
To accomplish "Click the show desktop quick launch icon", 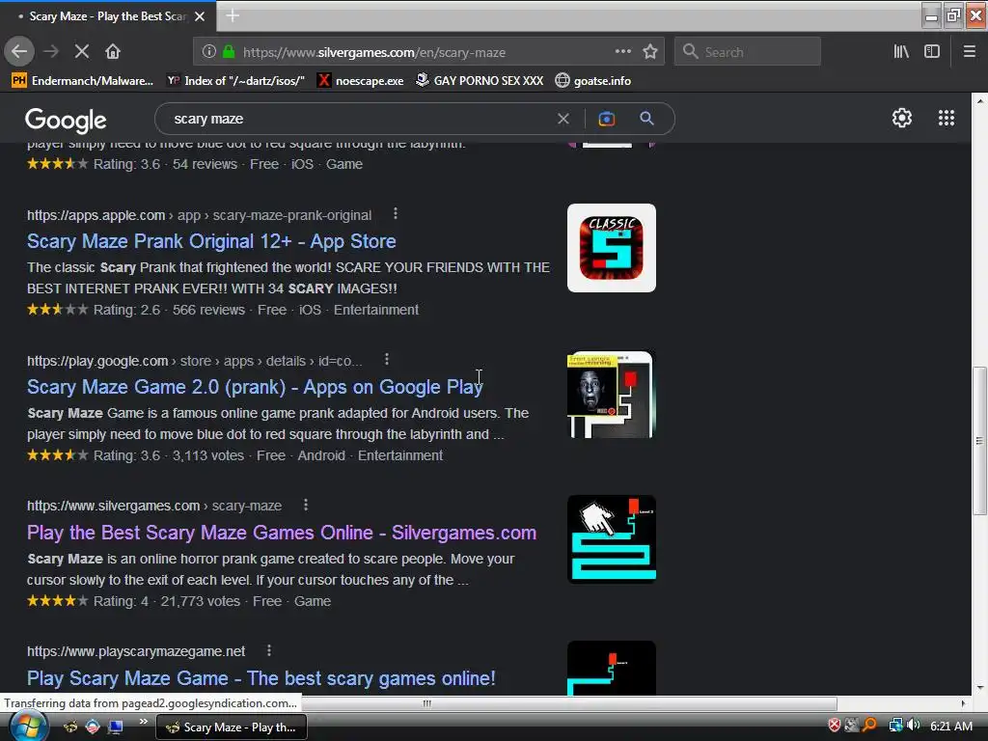I will tap(116, 727).
